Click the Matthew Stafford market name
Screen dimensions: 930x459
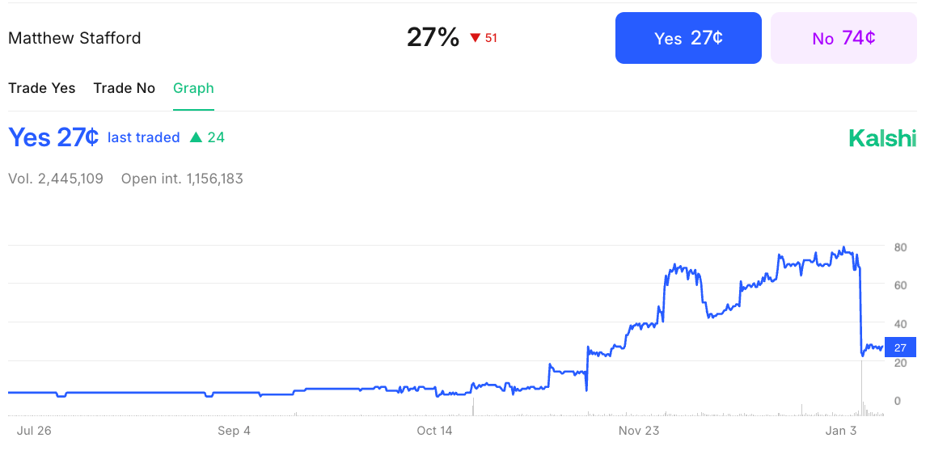point(74,38)
